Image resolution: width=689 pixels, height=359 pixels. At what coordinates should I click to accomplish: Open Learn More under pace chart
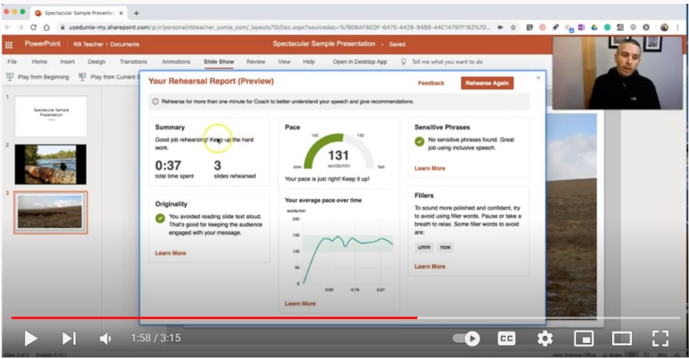coord(300,303)
